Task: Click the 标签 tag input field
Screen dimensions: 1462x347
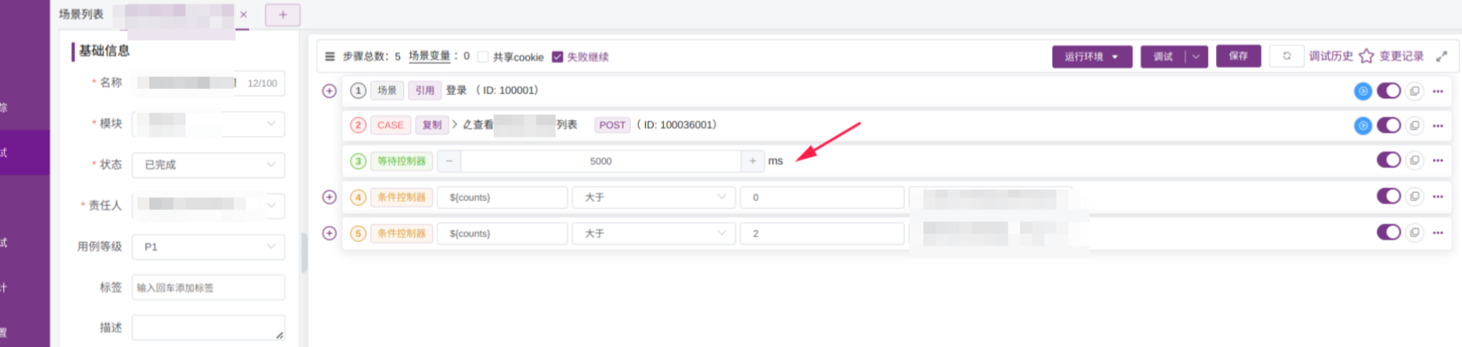Action: pyautogui.click(x=208, y=288)
